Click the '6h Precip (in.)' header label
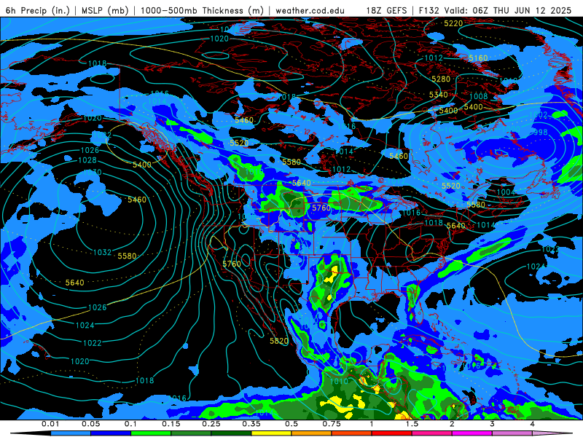The image size is (583, 437). (x=38, y=10)
